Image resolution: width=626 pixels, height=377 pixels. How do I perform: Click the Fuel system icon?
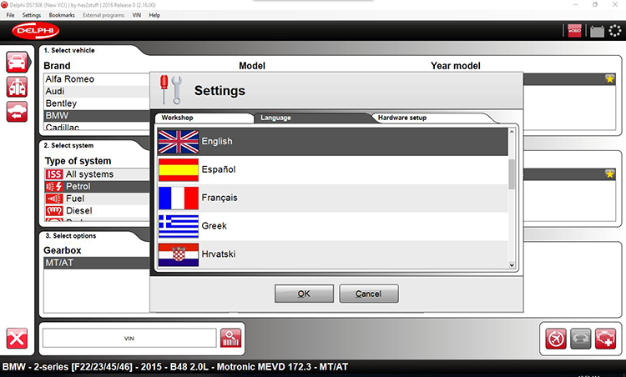click(54, 199)
